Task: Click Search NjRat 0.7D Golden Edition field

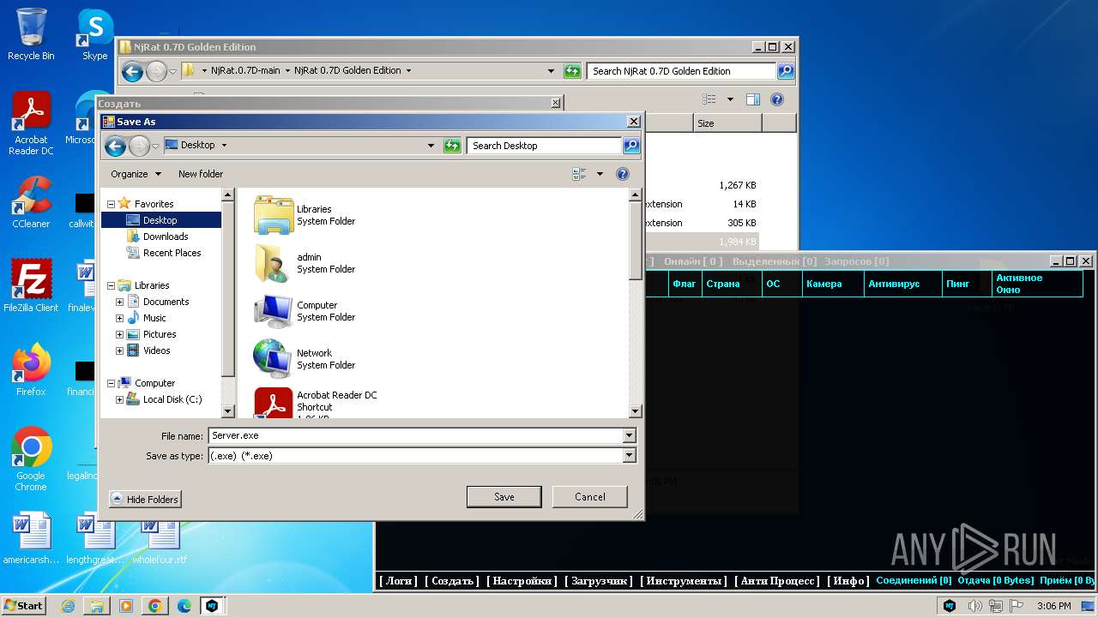Action: 681,71
